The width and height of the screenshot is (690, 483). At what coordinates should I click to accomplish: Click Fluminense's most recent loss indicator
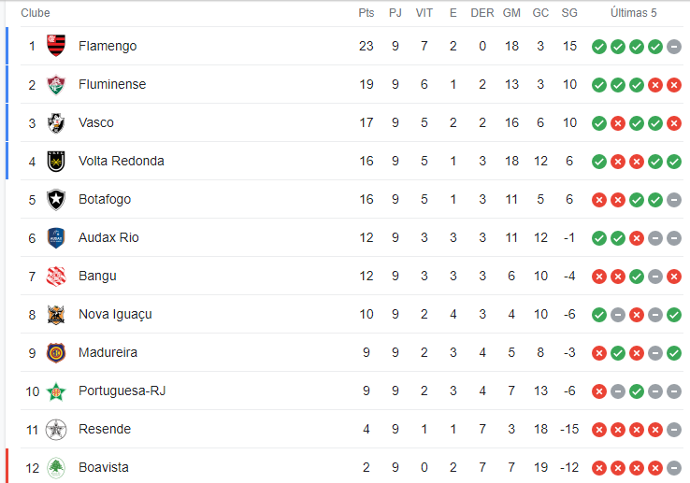pyautogui.click(x=674, y=85)
